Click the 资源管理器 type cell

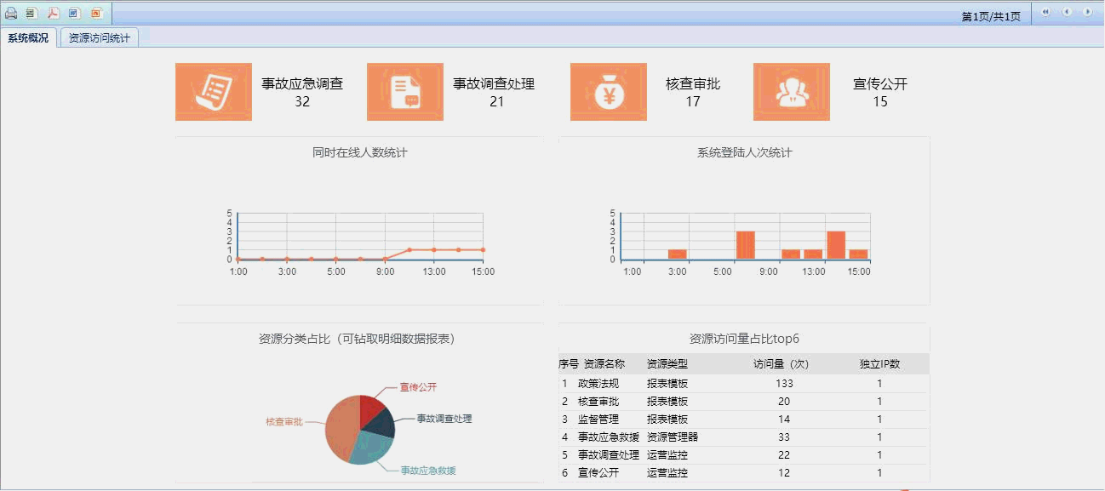point(673,437)
